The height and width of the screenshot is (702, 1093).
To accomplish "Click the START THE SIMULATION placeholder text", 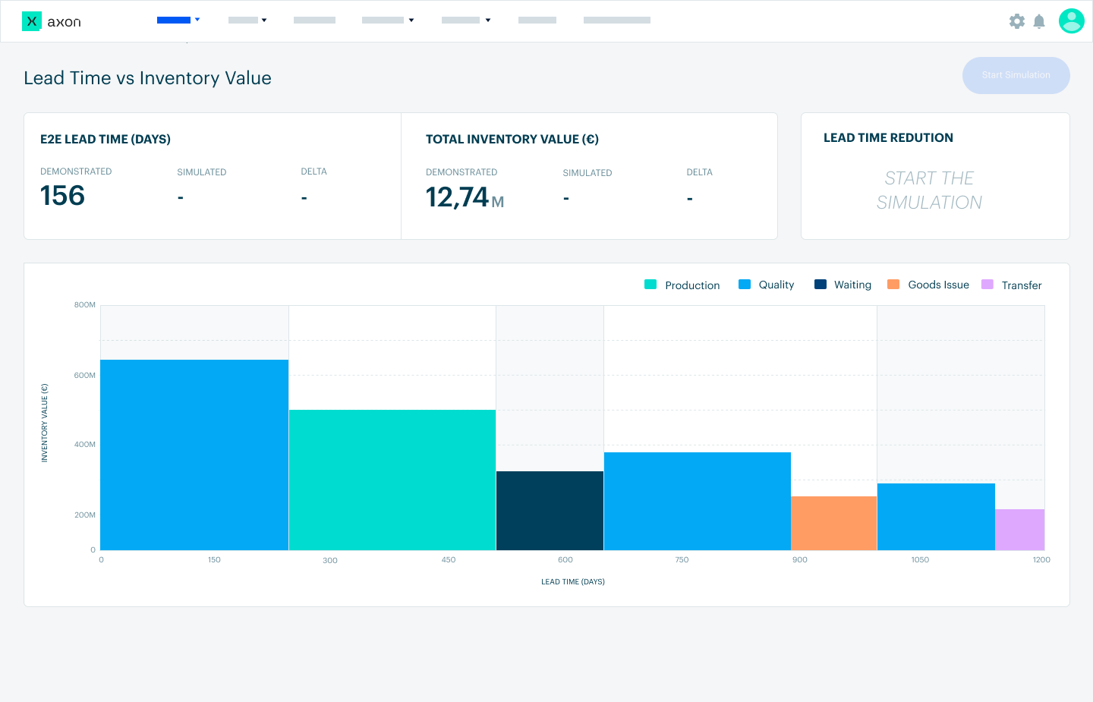I will [929, 190].
